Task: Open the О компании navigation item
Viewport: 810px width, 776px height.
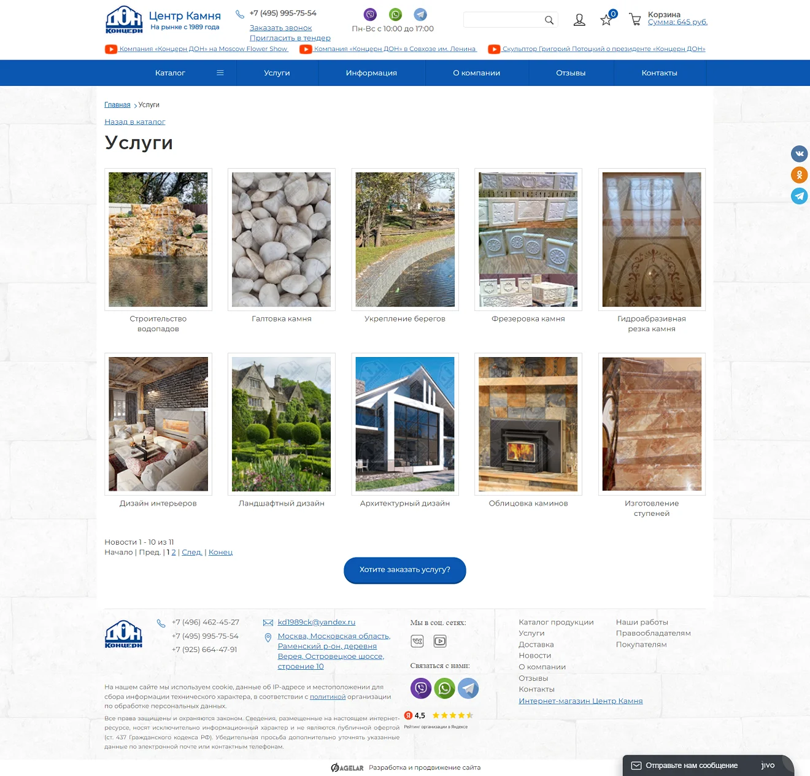Action: 477,73
